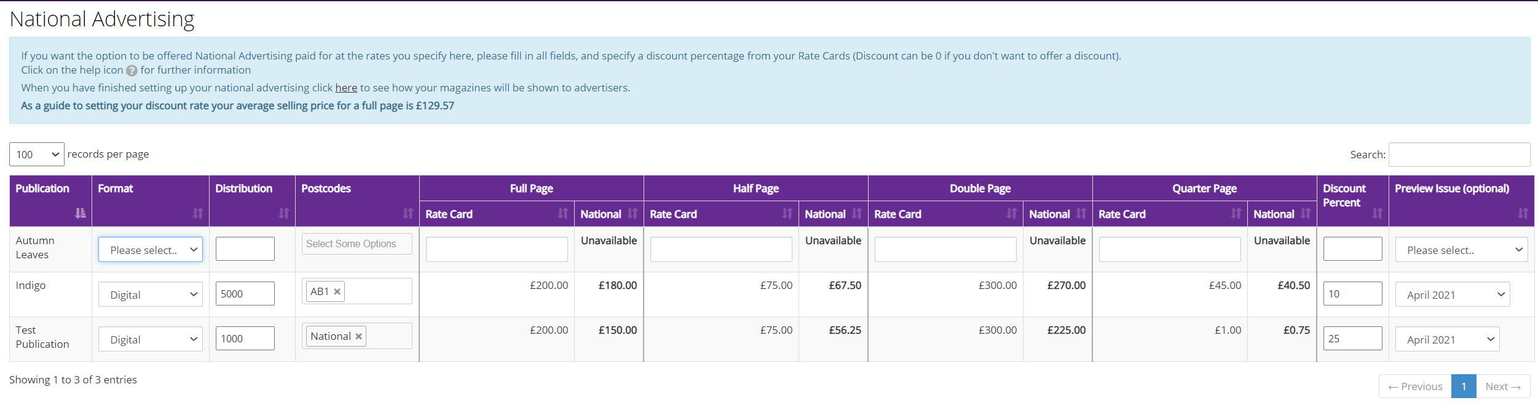This screenshot has width=1538, height=411.
Task: Select page 1 in pagination
Action: (x=1464, y=386)
